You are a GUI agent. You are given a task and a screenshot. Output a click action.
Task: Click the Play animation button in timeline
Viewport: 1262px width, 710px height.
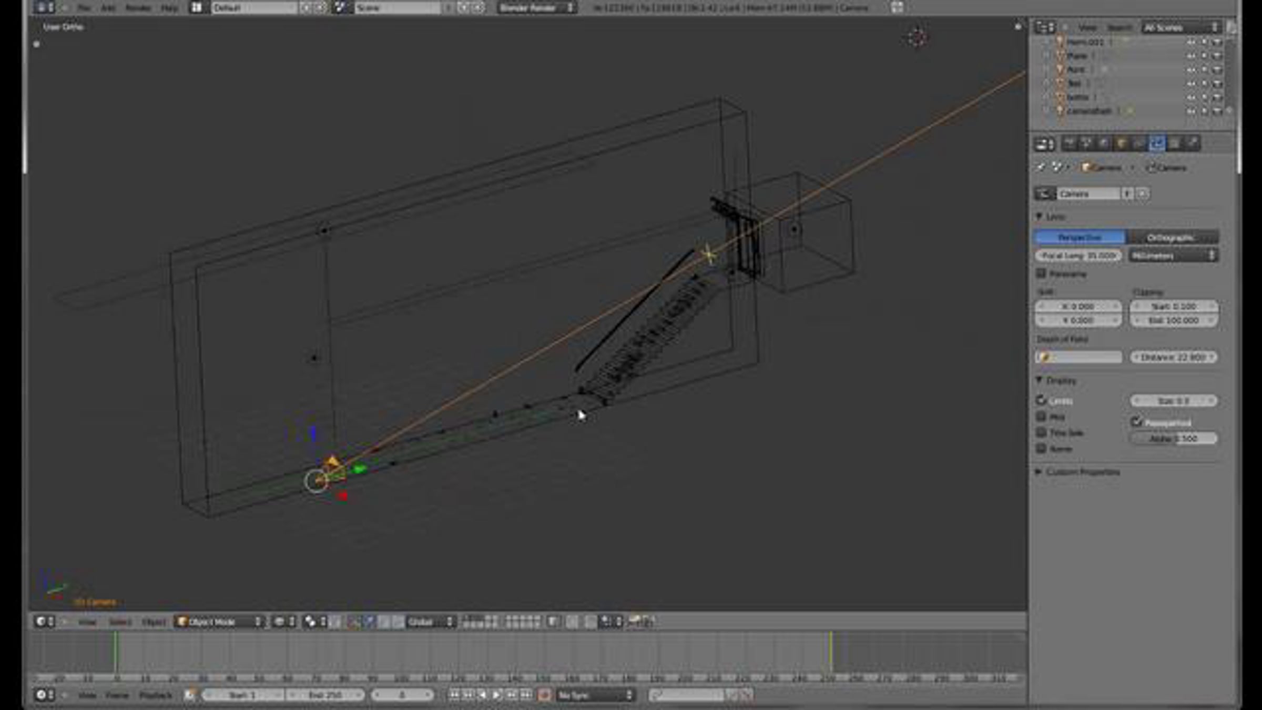click(x=496, y=695)
